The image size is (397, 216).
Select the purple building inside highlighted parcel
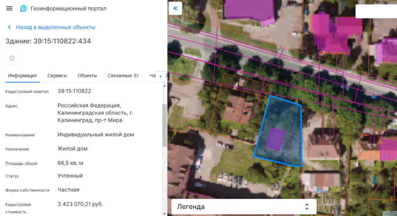coord(276,139)
